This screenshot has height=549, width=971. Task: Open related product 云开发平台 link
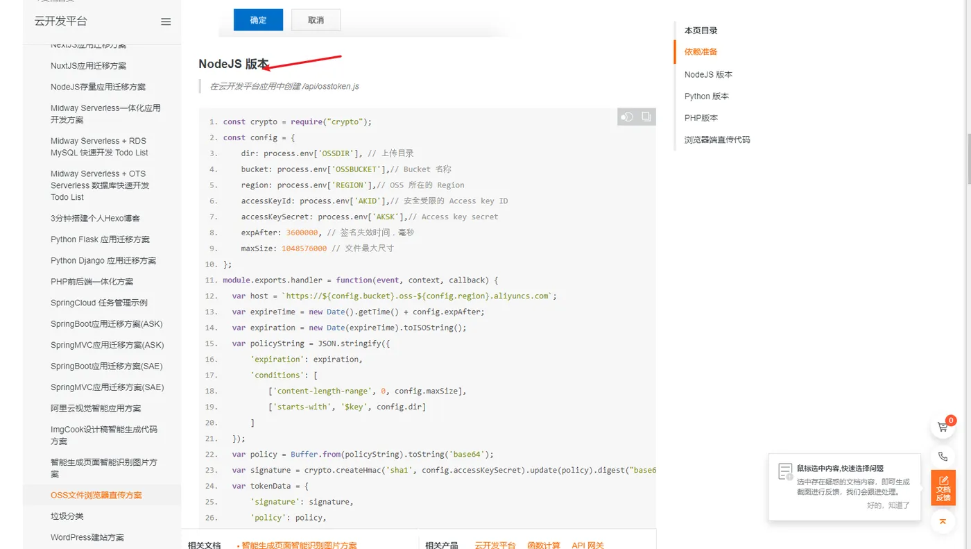click(x=495, y=546)
